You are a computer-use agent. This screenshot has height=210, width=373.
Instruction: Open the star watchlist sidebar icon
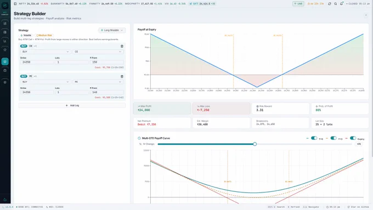click(x=5, y=50)
